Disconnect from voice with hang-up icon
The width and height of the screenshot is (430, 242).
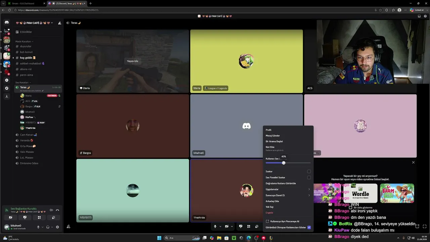[57, 210]
